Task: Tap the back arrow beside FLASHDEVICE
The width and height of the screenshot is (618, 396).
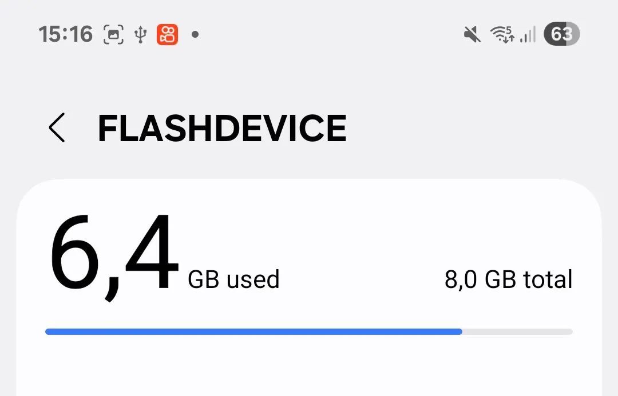Action: 57,127
